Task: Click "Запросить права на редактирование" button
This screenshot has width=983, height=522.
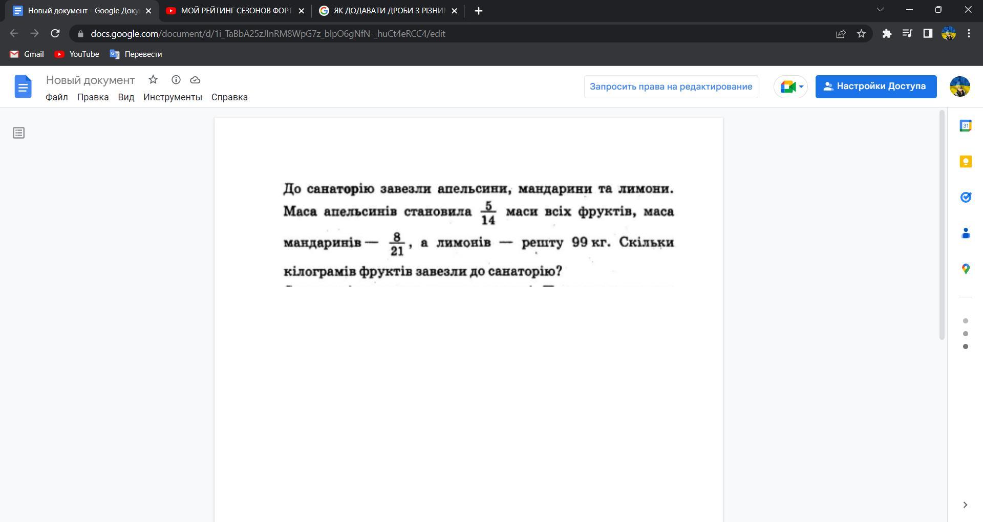Action: (x=671, y=86)
